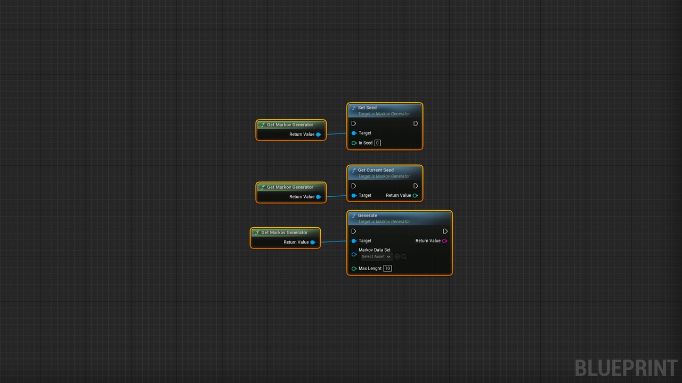Click the Generate node input execution pin
This screenshot has height=383, width=682.
[x=354, y=231]
